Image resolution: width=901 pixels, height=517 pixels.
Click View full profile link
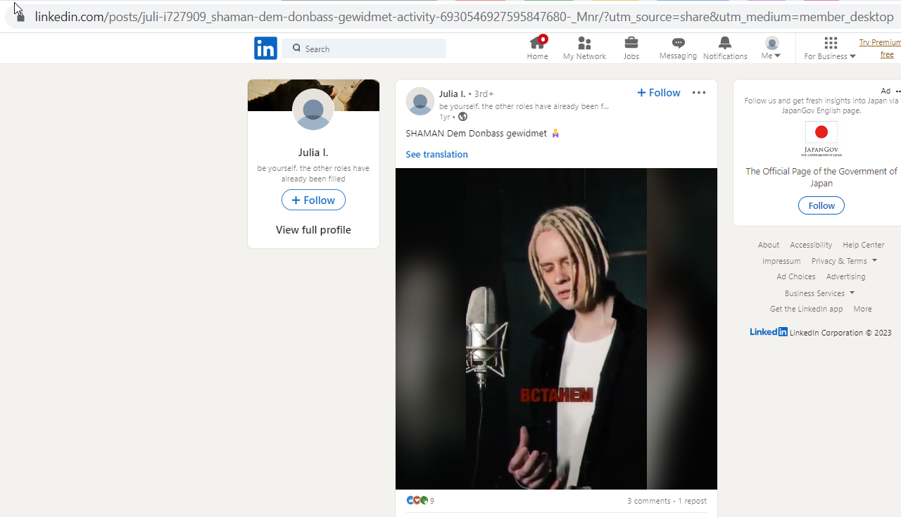(313, 229)
